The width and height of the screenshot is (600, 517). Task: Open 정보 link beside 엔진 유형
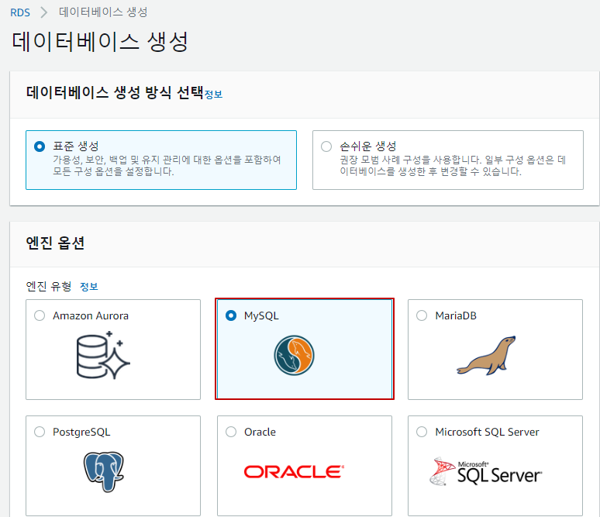pyautogui.click(x=89, y=287)
